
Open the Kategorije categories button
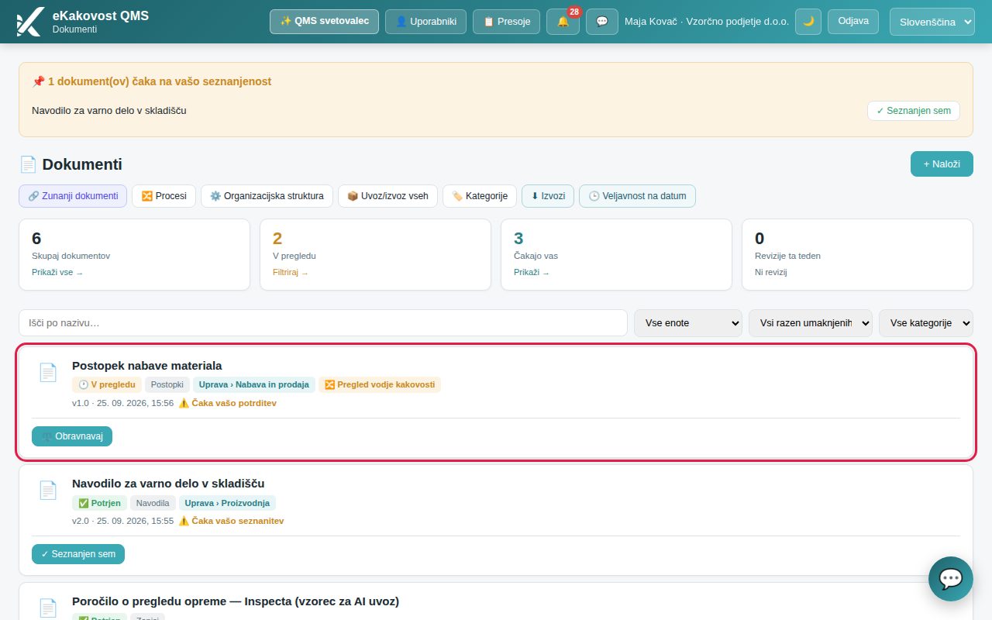tap(480, 196)
